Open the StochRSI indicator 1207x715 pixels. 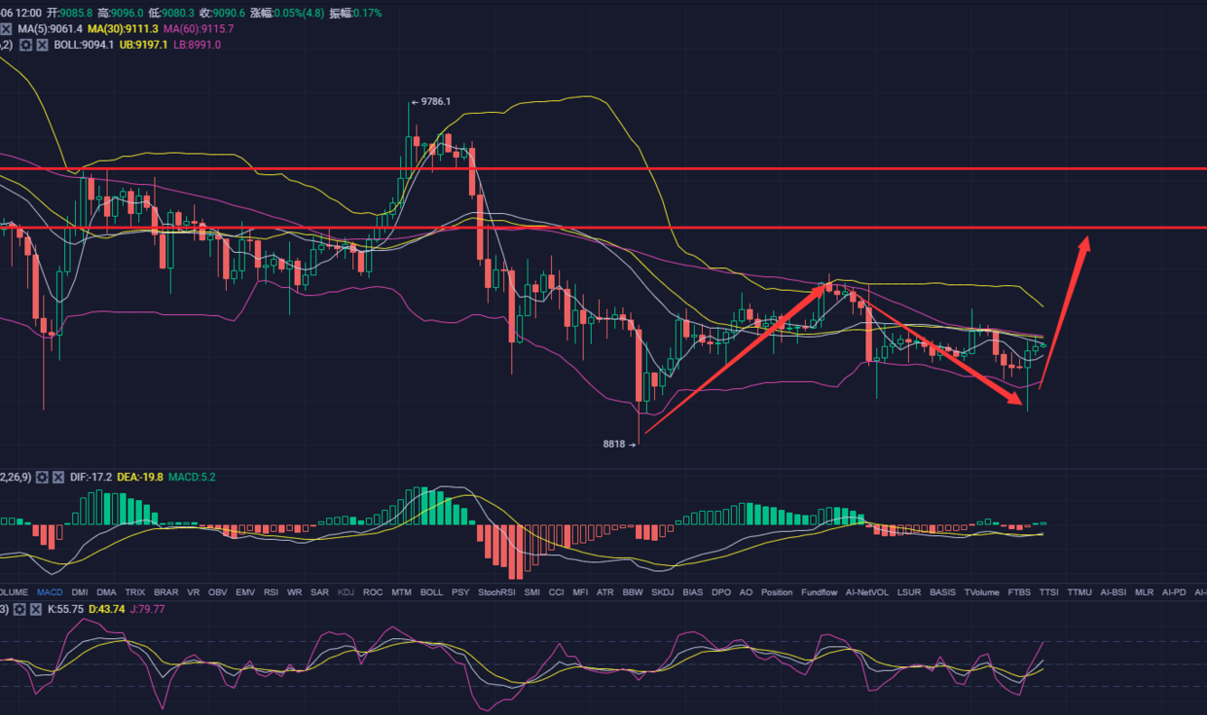click(496, 591)
